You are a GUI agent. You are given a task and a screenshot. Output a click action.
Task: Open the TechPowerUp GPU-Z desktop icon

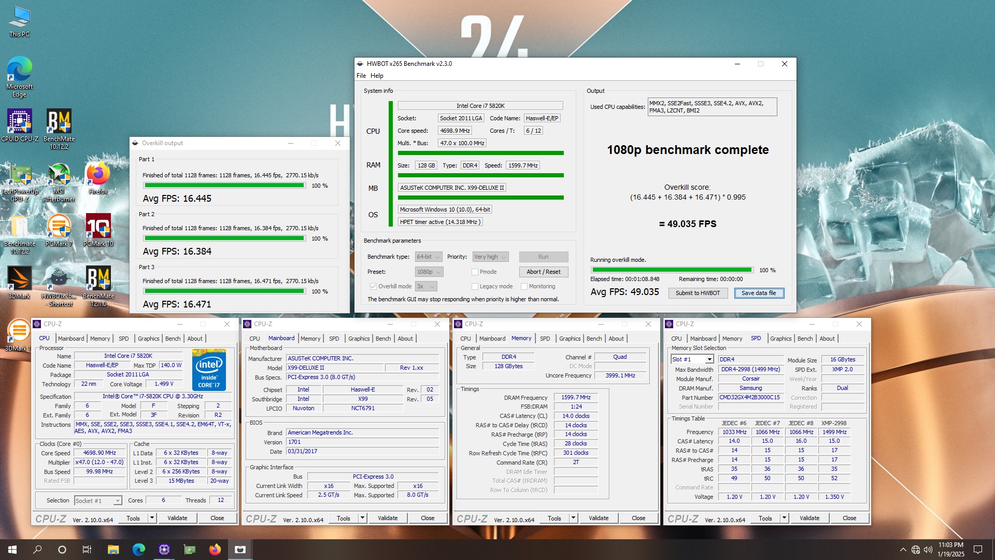tap(20, 181)
